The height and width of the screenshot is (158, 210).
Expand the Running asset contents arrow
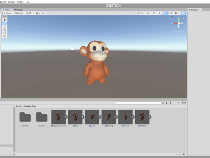116,117
